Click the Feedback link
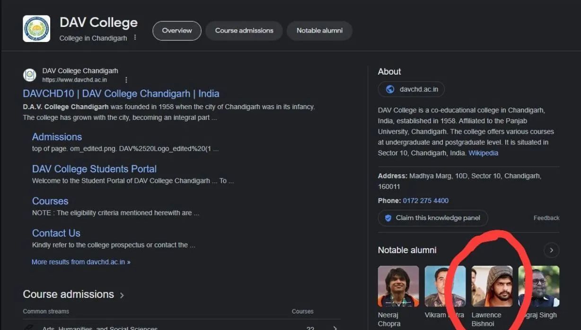581x330 pixels. coord(546,218)
